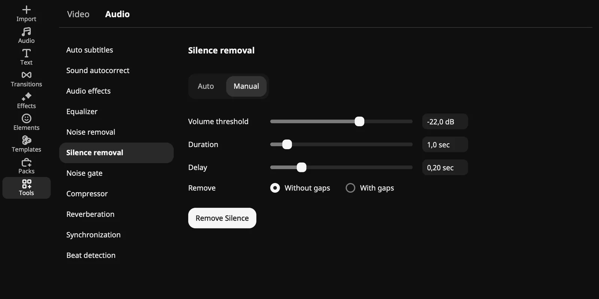Open the Reverberation tool

coord(90,214)
